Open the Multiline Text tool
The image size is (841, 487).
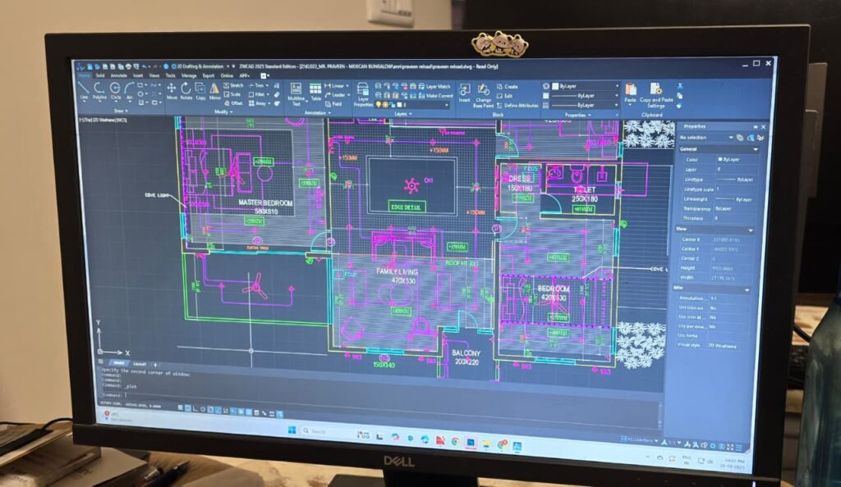click(296, 92)
